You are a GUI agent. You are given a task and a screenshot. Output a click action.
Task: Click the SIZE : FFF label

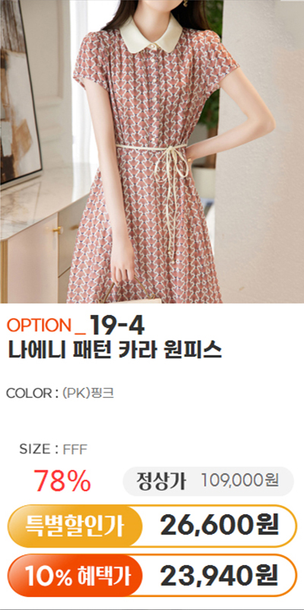54,450
